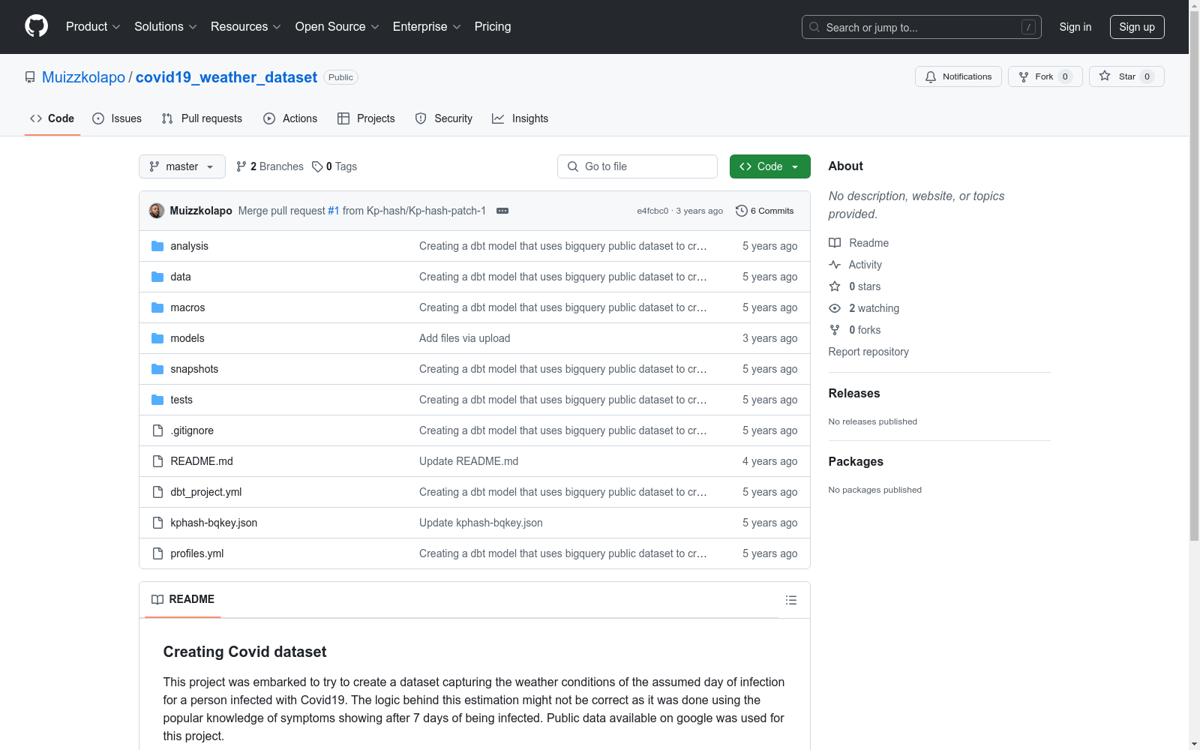Screen dimensions: 1200x750
Task: Click the kphash-bqkey.json file icon
Action: [157, 523]
